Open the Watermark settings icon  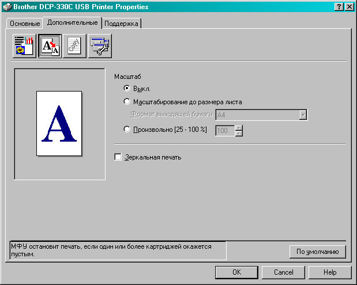point(74,46)
